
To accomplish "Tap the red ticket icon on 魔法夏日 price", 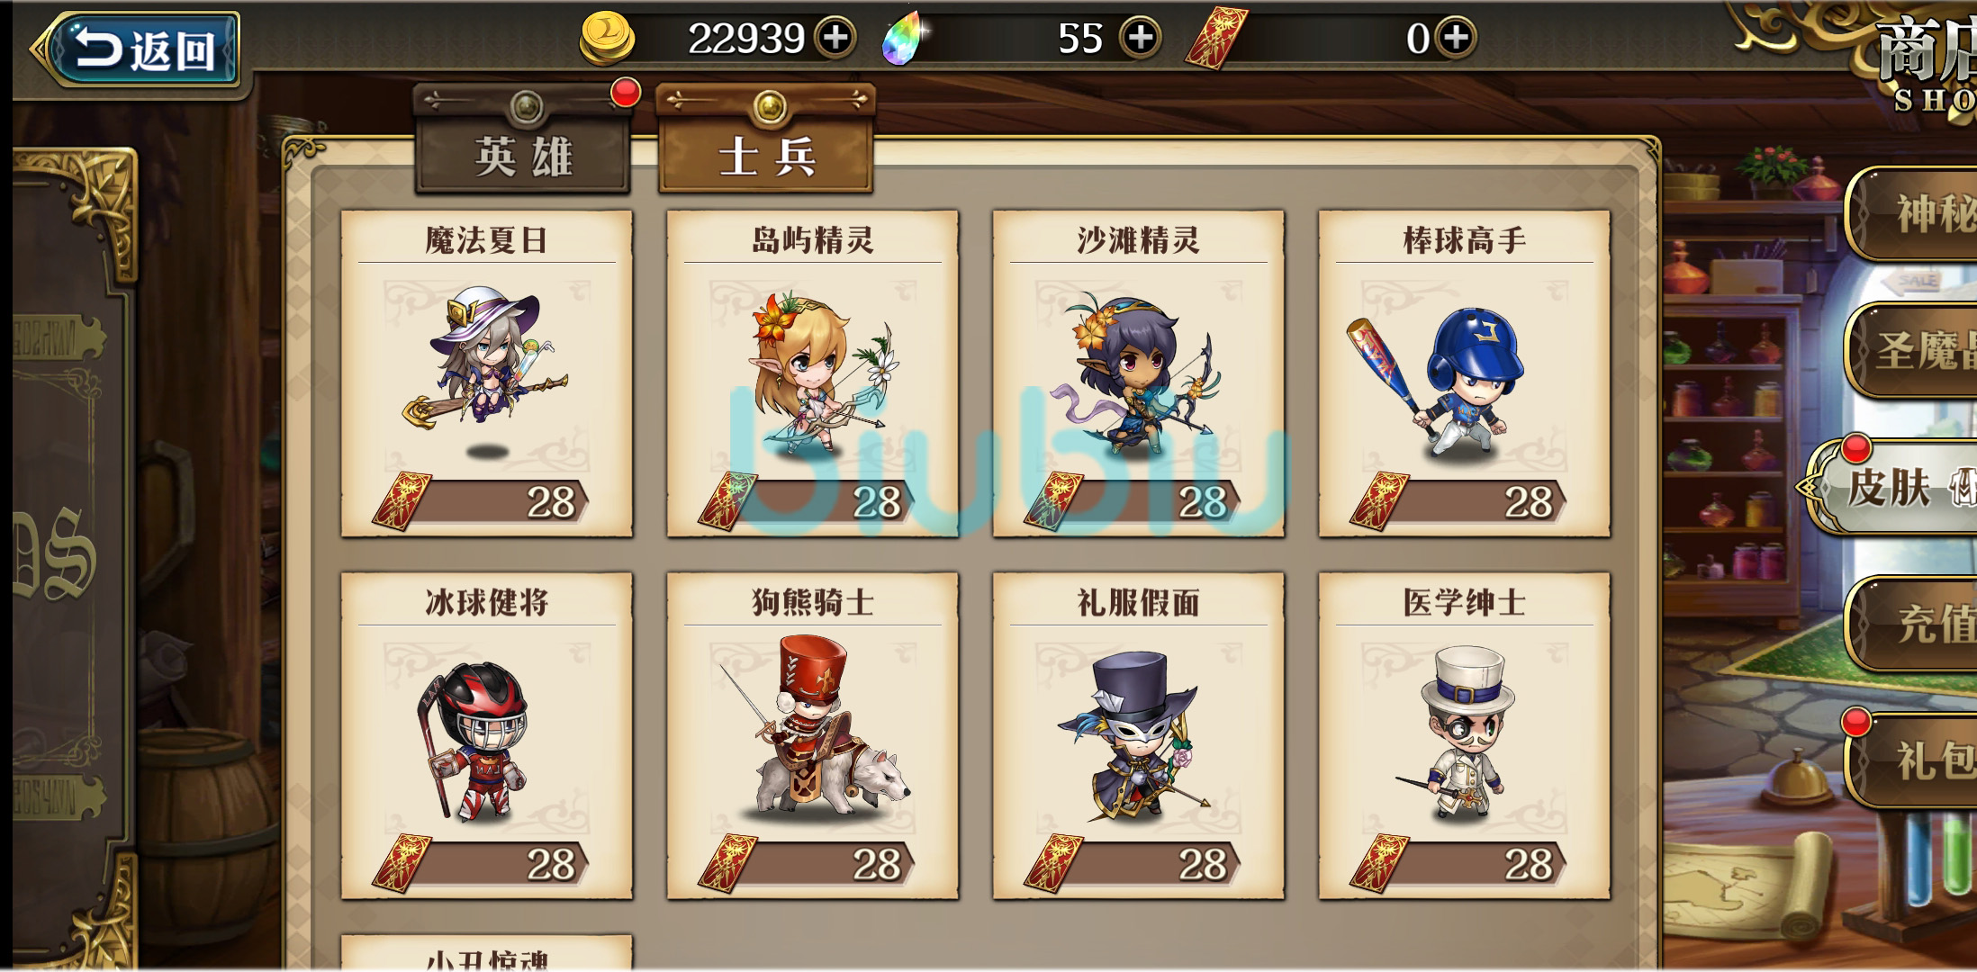I will pos(402,500).
